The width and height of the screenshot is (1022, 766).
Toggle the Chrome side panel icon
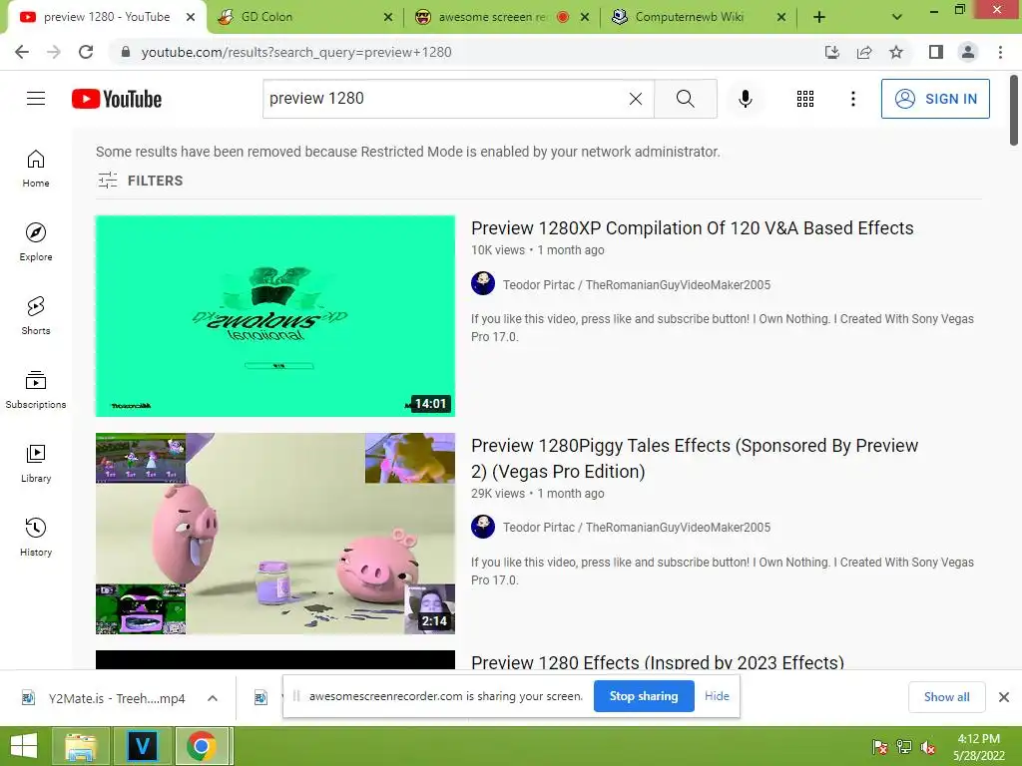coord(936,52)
